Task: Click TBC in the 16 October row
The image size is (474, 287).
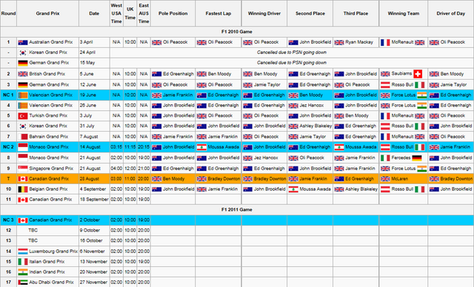Action: point(33,240)
